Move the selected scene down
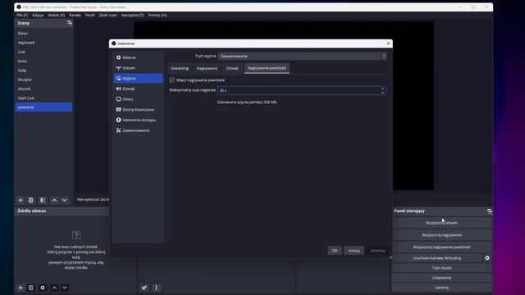Screen dimensions: 525x295 [65, 200]
